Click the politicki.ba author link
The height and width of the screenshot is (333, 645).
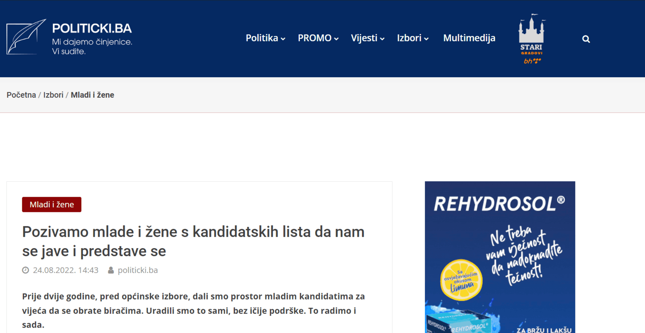tap(138, 270)
